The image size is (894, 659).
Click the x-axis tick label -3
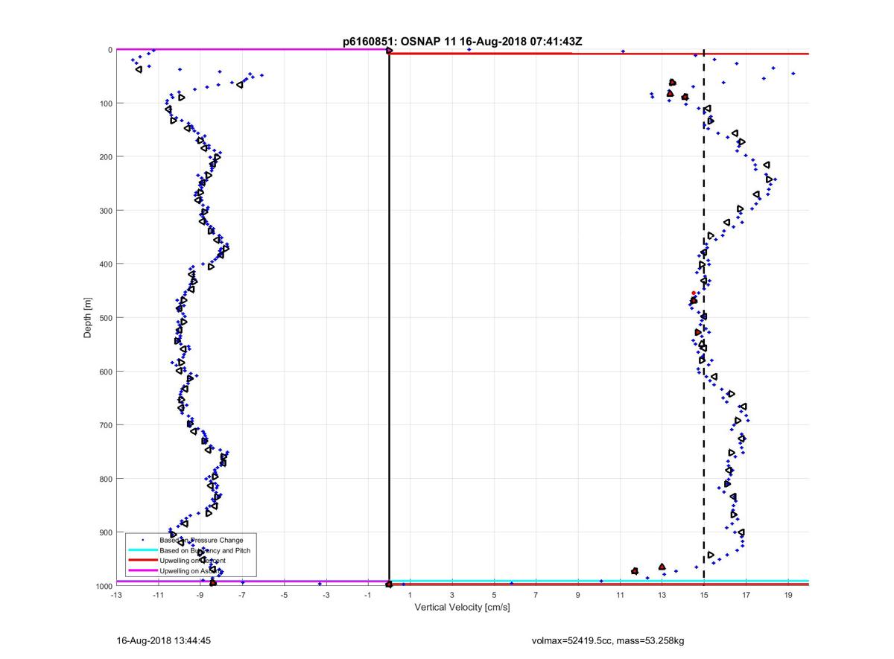click(x=326, y=596)
